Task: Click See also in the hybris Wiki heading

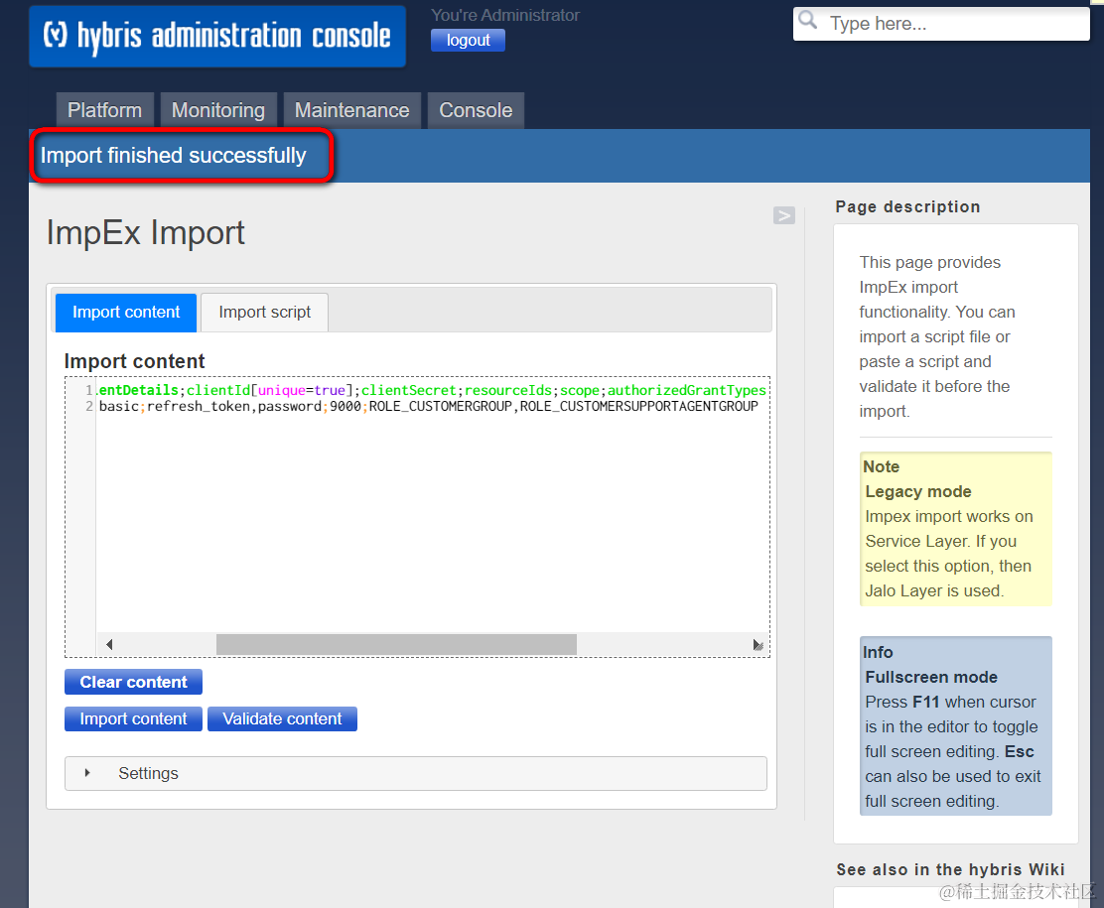Action: tap(950, 870)
